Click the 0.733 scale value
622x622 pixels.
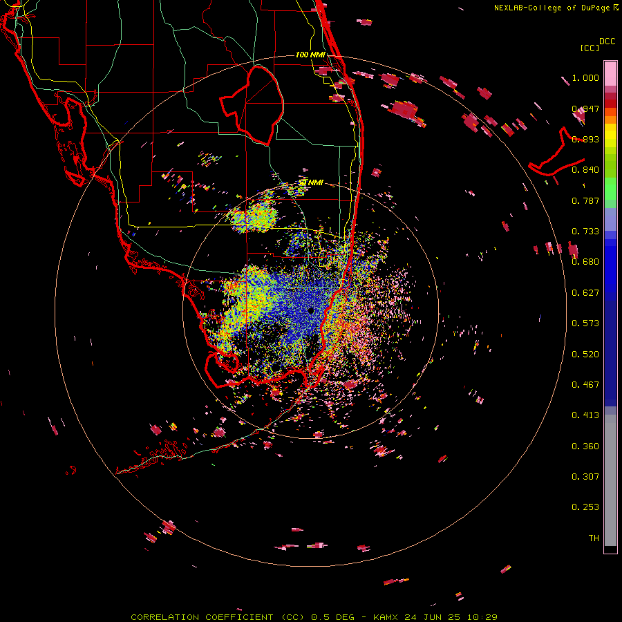[585, 232]
